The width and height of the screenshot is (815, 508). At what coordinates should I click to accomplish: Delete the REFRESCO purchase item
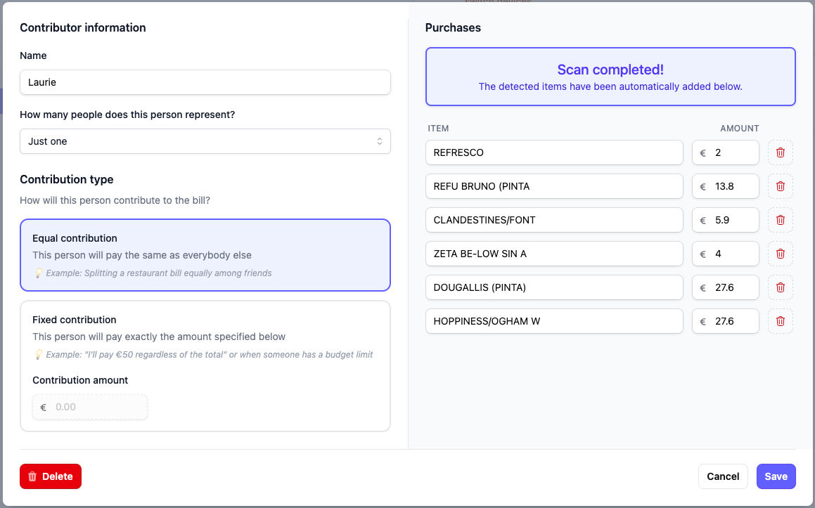780,152
